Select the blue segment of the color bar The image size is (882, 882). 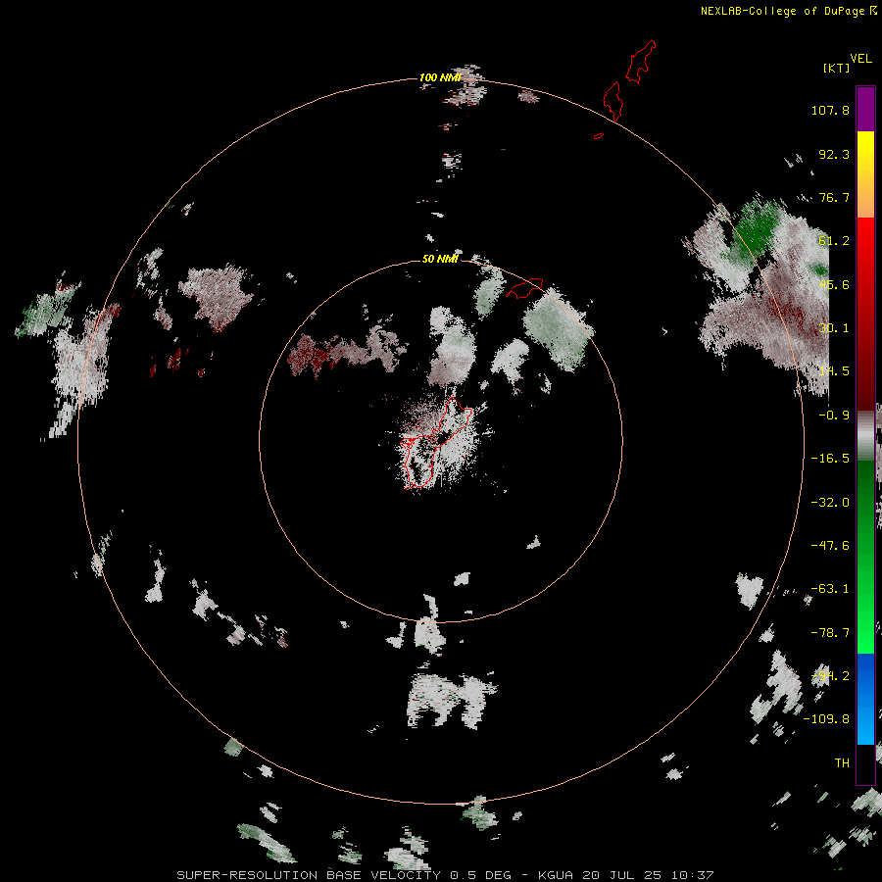pos(865,699)
